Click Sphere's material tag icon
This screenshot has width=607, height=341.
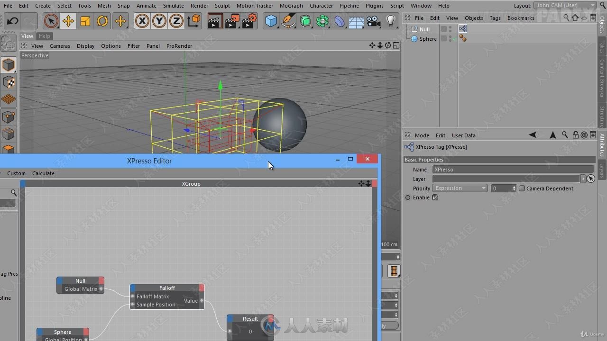tap(463, 39)
